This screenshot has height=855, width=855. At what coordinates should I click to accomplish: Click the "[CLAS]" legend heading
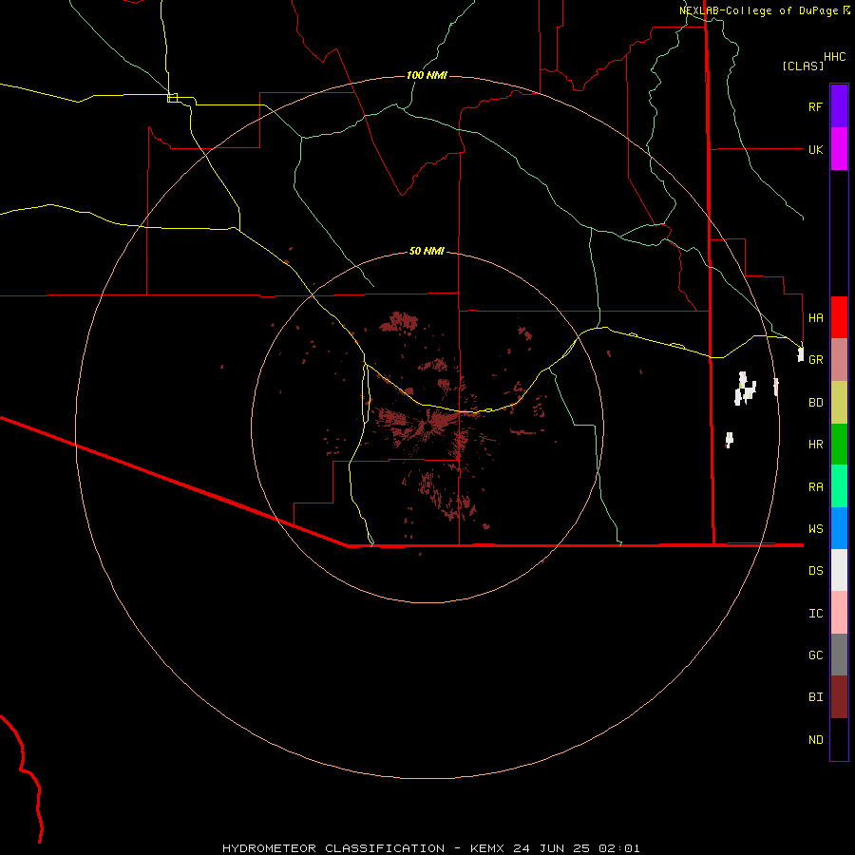click(x=803, y=66)
